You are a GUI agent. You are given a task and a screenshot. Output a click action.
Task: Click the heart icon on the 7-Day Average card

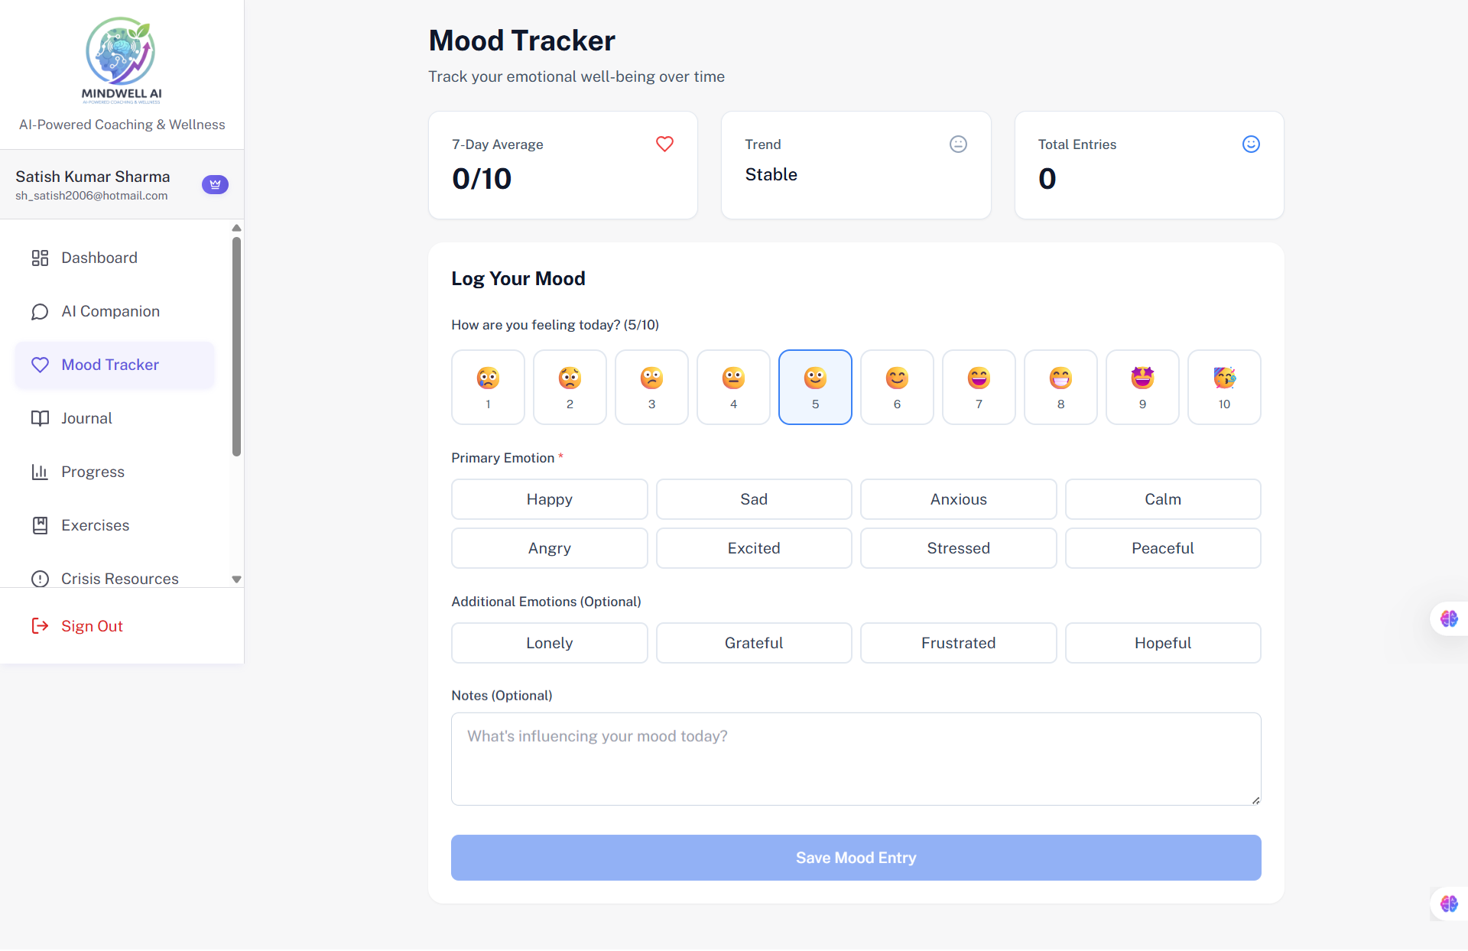664,144
